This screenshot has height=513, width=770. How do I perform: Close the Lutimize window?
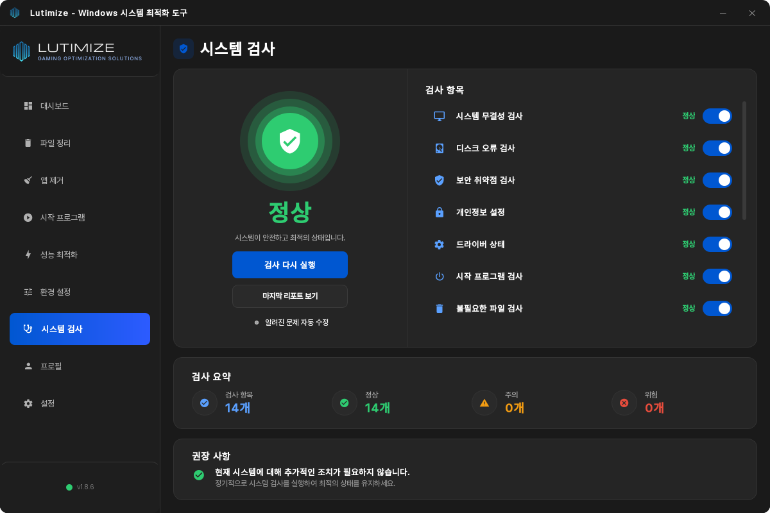752,13
